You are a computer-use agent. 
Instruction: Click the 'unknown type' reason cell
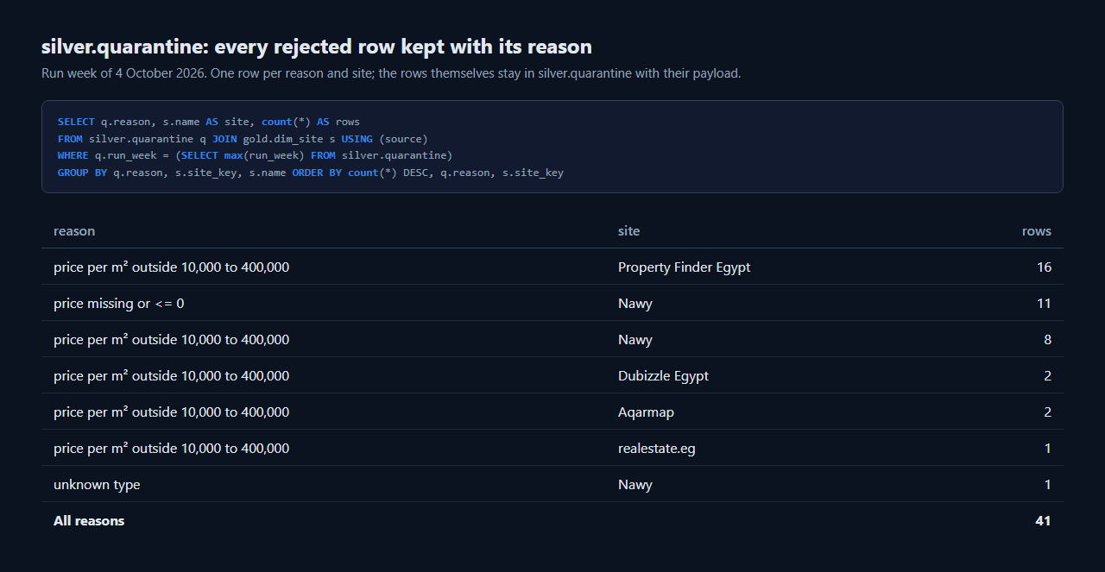pos(97,485)
